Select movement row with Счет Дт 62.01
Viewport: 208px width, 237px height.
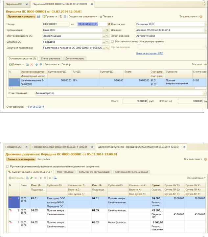(107, 202)
